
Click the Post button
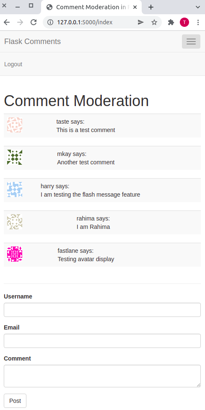coord(15,401)
